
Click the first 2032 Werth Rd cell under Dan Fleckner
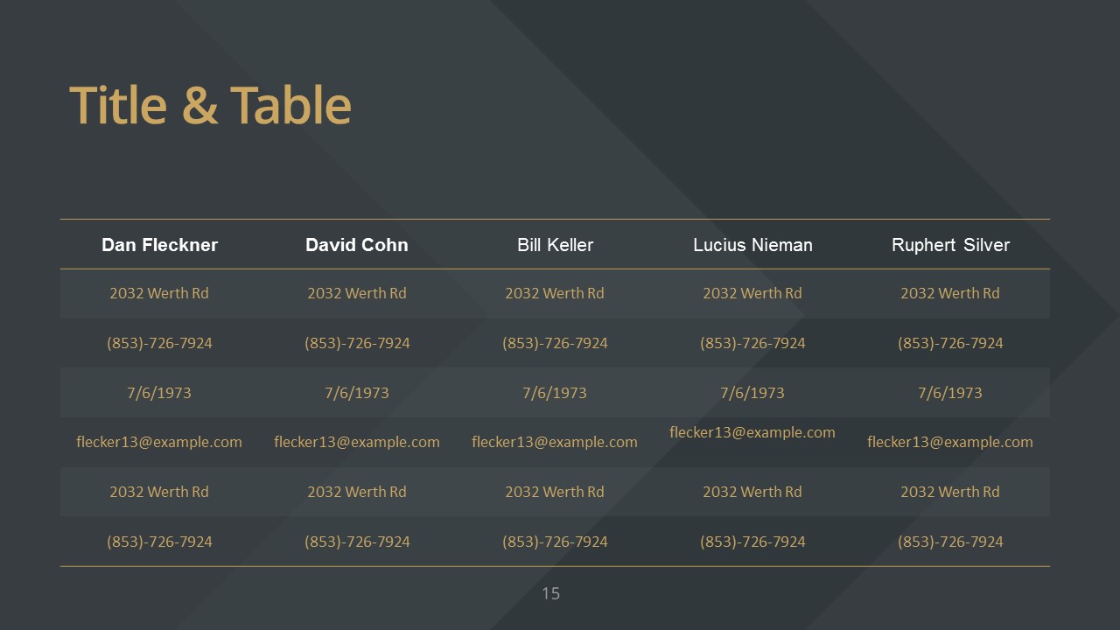(159, 293)
